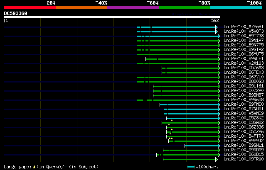Select the UniRef100_A7NUD1 label
Viewport: 266px width, 170px height.
244,109
